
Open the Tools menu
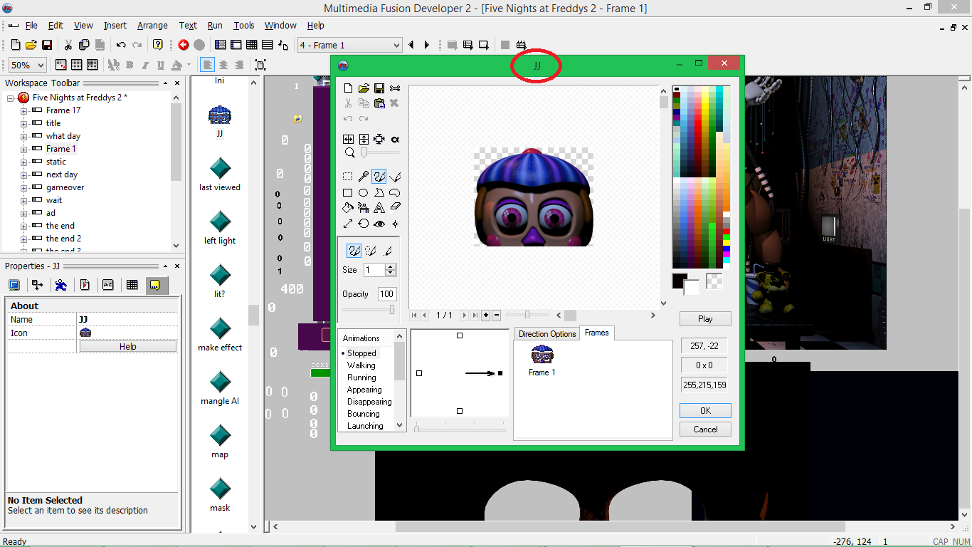tap(244, 26)
